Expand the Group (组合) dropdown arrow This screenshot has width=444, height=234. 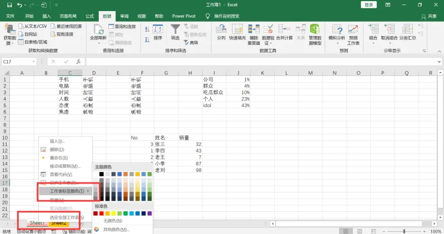click(373, 43)
